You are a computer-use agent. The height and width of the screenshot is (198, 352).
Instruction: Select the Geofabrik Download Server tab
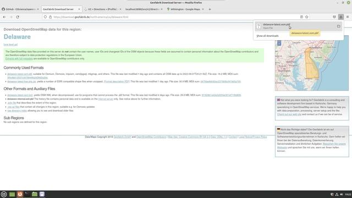tap(61, 9)
